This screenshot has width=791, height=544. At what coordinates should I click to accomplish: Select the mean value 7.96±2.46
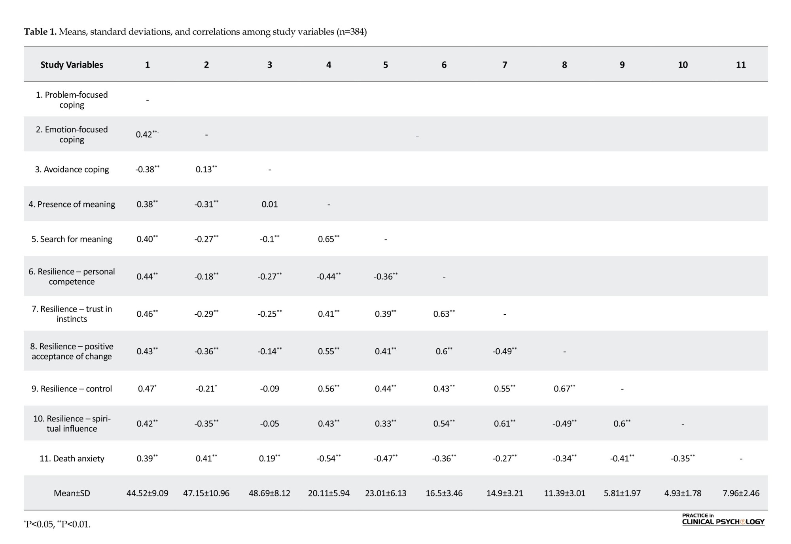[741, 493]
